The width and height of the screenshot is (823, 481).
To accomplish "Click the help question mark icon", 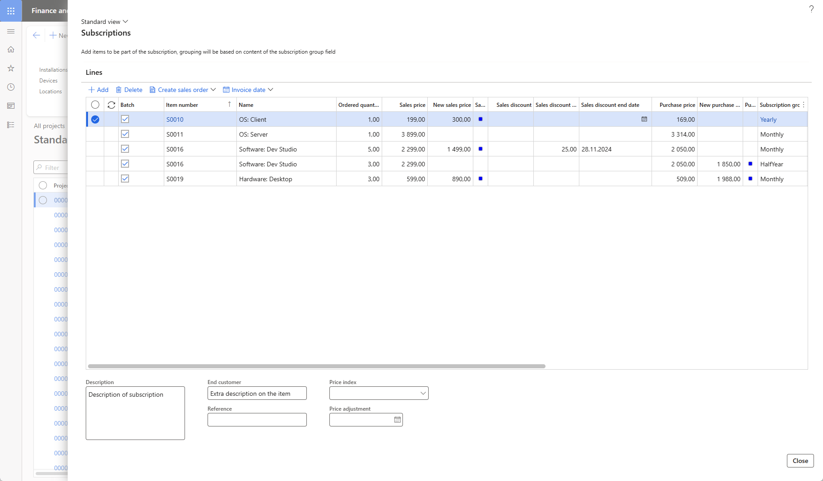I will pyautogui.click(x=811, y=9).
